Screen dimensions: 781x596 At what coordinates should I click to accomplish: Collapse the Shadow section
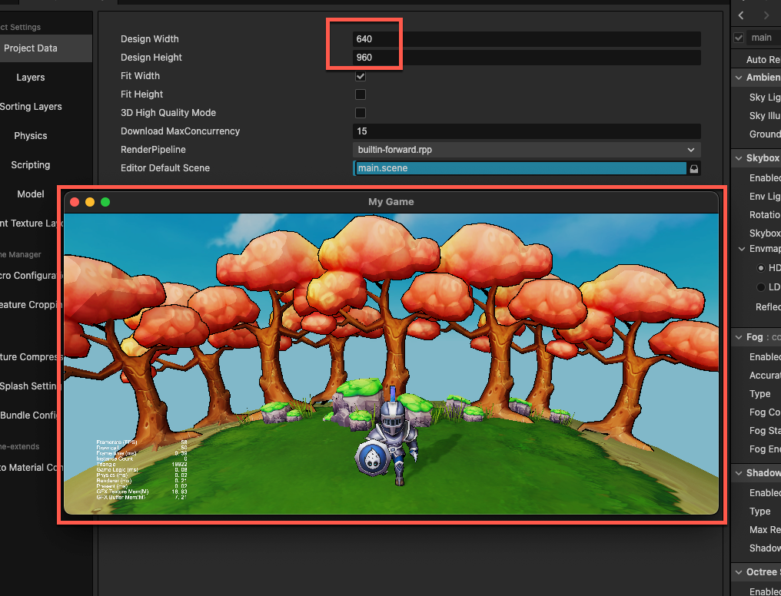click(x=739, y=473)
